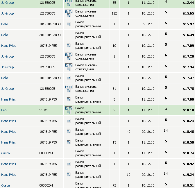Click the Па icon in the $18.45 row
The image size is (195, 188).
69,132
